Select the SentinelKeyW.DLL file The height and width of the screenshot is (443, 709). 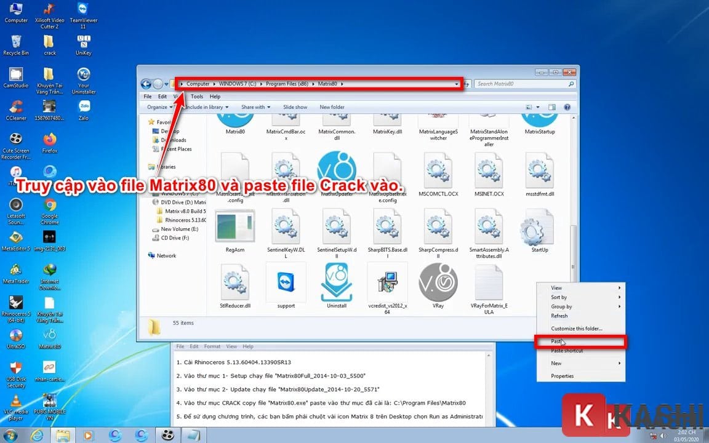click(286, 226)
